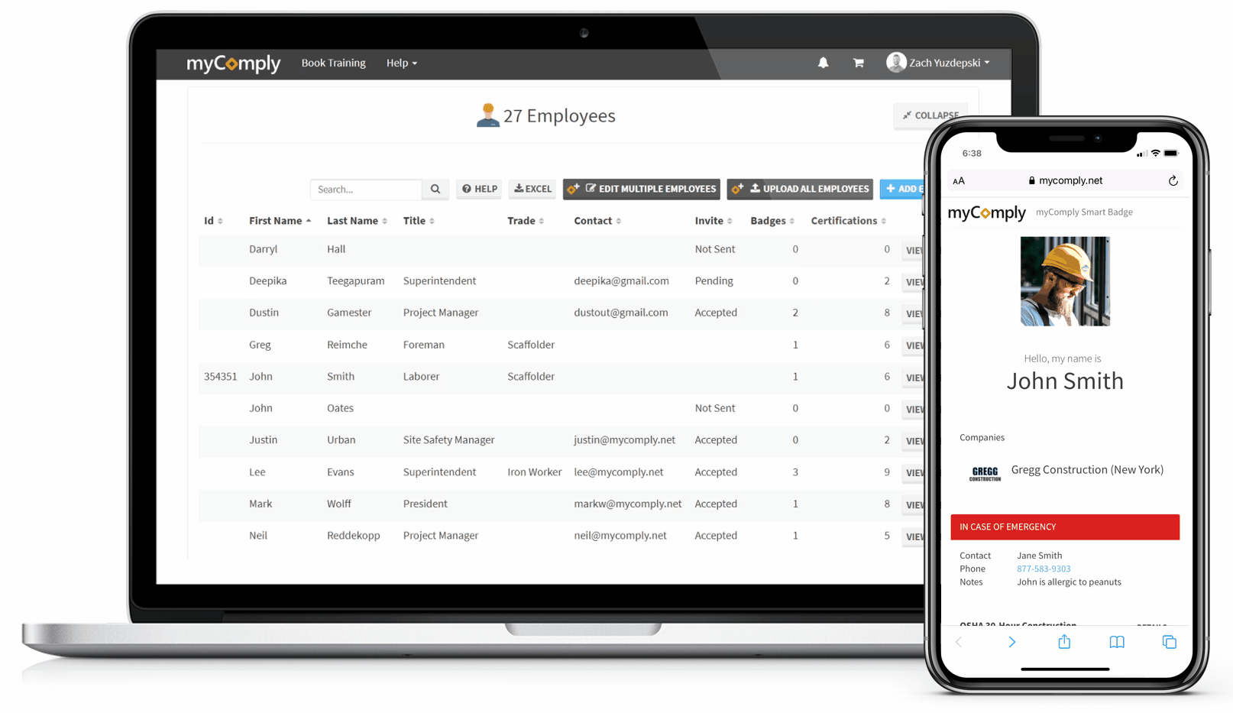Viewport: 1233px width, 713px height.
Task: Click the magnifying glass search button
Action: 435,189
